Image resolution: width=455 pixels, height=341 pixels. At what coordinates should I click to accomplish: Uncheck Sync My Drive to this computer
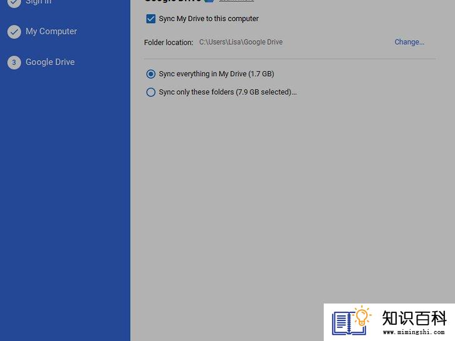(151, 19)
